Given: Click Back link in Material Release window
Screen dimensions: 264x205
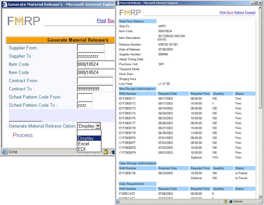Looking at the screenshot, I should 230,12.
